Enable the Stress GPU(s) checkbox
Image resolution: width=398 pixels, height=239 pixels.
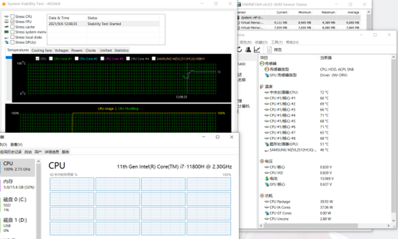[12, 42]
